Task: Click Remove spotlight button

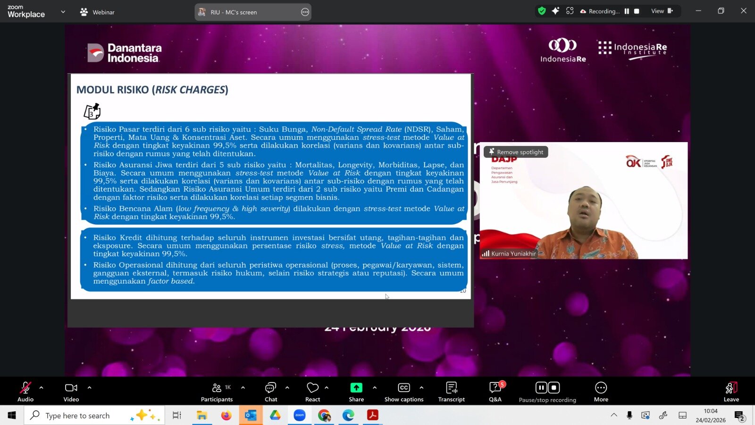Action: tap(516, 152)
